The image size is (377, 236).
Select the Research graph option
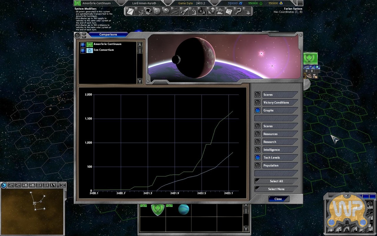click(x=258, y=142)
